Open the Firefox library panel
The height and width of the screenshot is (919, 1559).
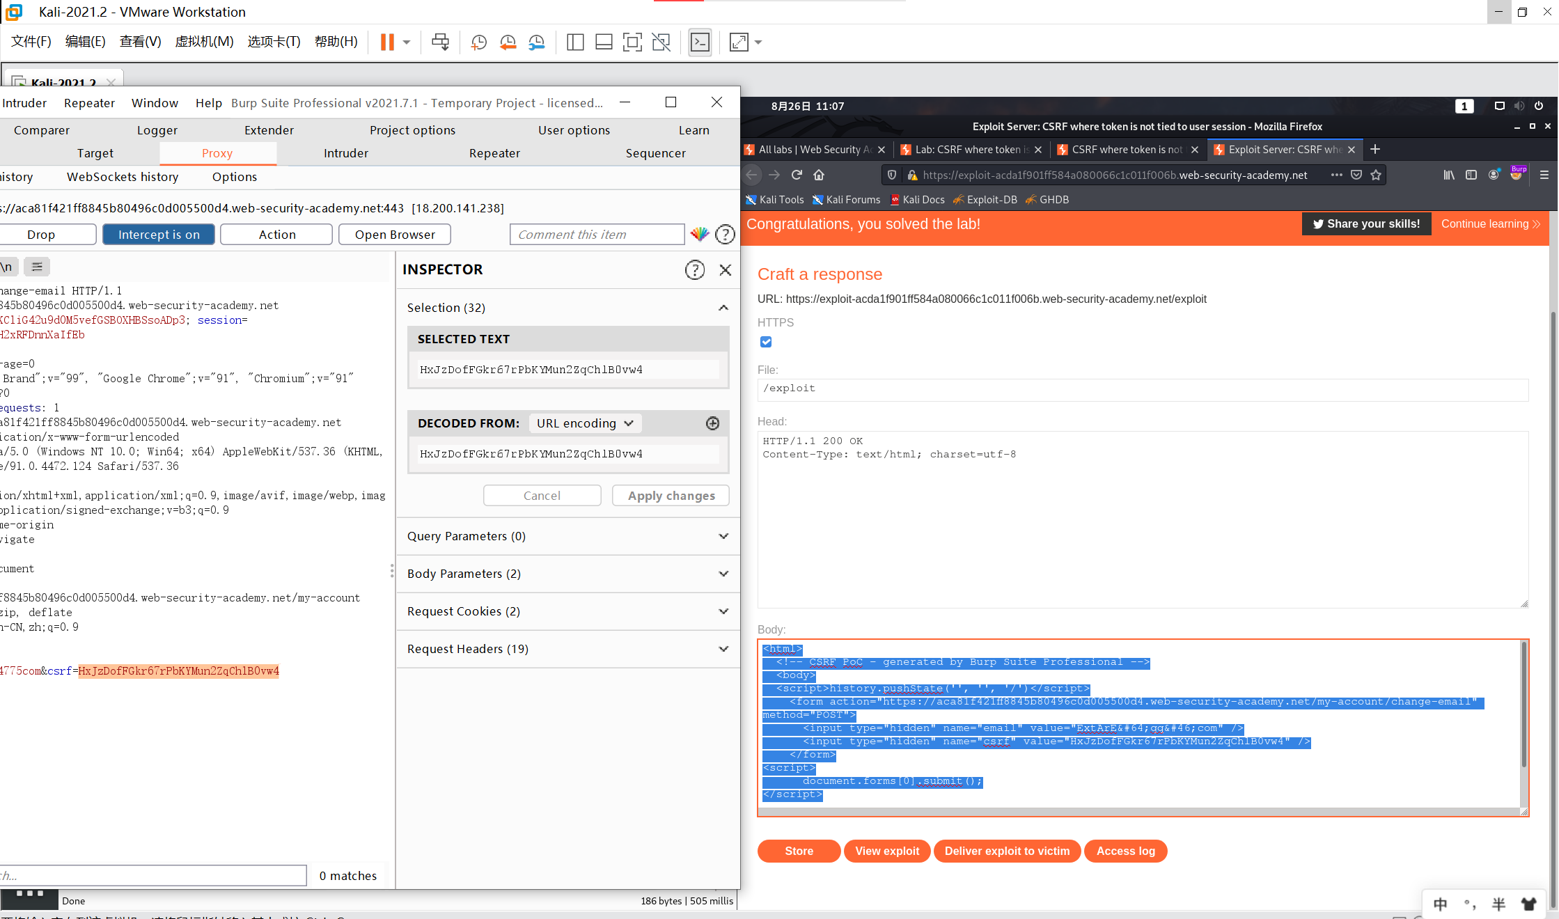1449,175
